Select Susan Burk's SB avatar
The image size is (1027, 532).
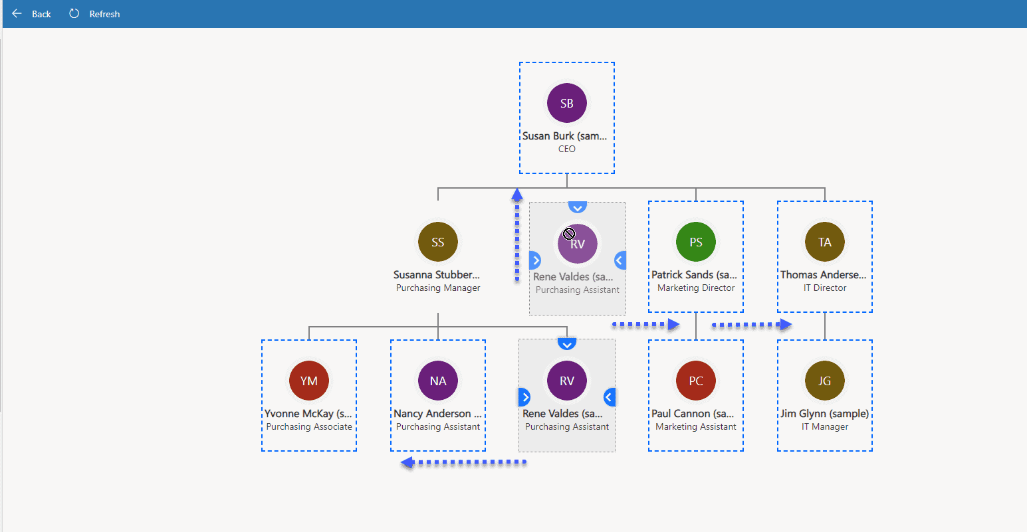point(567,104)
